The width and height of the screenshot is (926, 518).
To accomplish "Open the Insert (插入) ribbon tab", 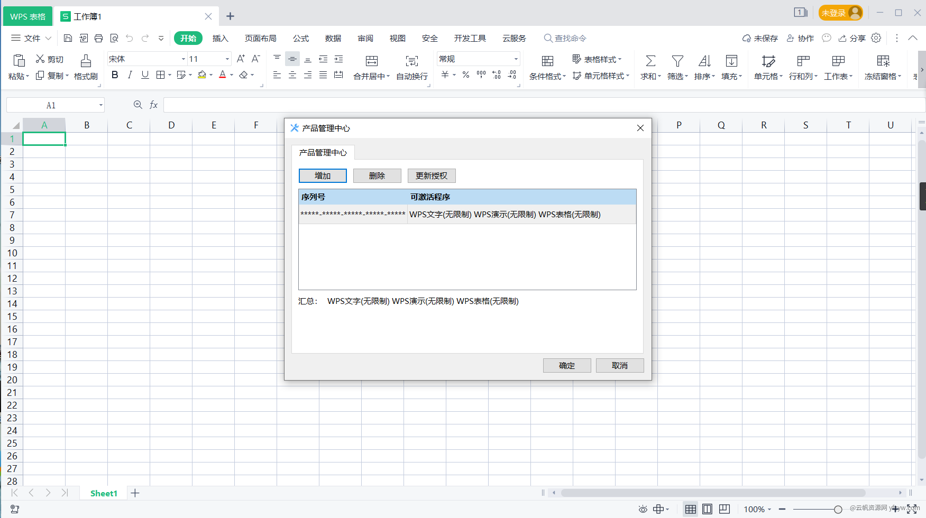I will 221,38.
